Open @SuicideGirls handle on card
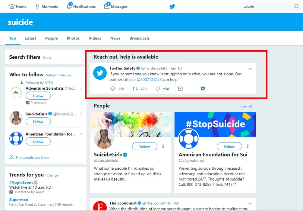Viewport: 303px width, 211px height. click(106, 161)
